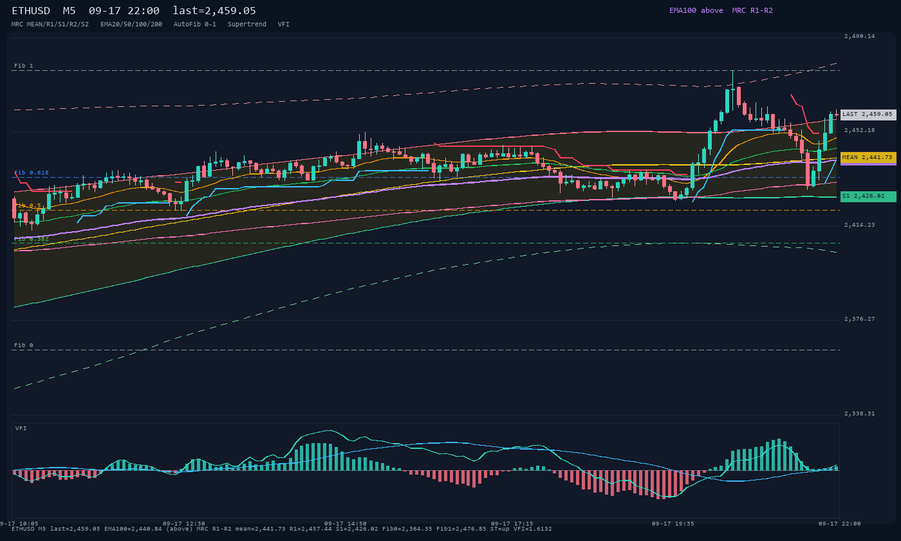The height and width of the screenshot is (541, 901).
Task: Click the 'Fib 0' level label
Action: [24, 345]
